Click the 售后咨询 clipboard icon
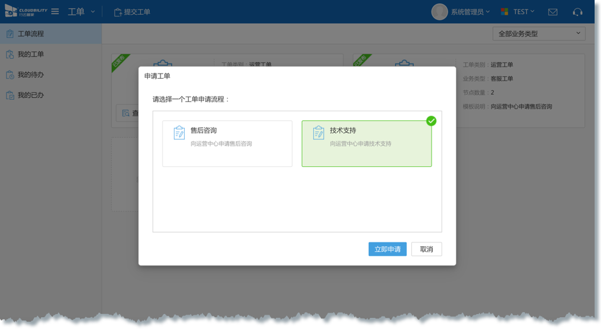 click(179, 132)
